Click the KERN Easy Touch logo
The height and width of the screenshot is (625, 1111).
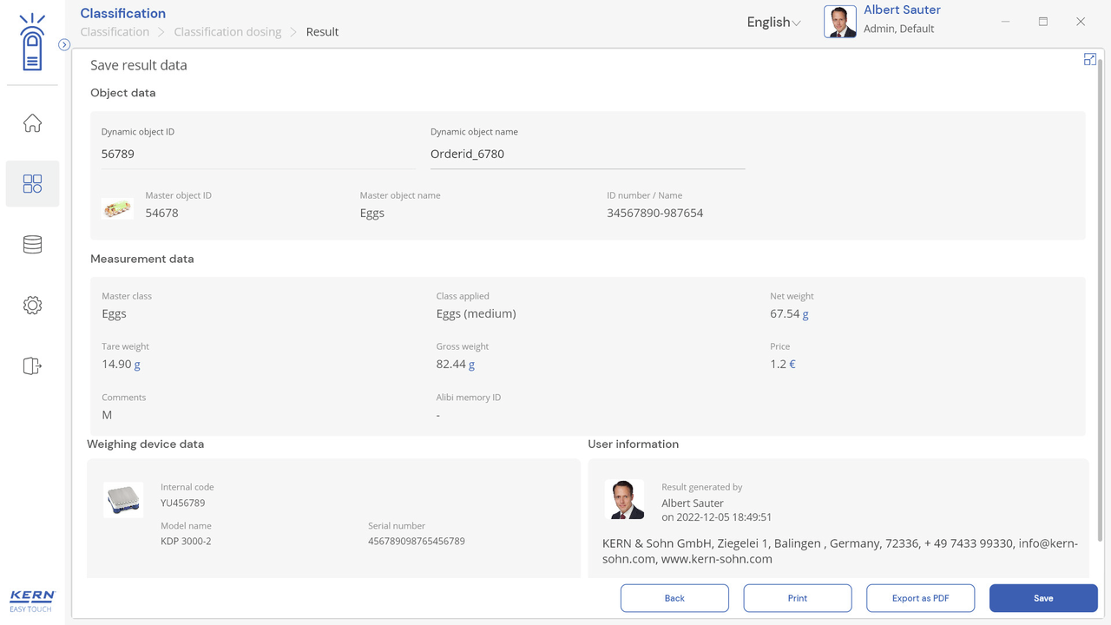point(32,601)
